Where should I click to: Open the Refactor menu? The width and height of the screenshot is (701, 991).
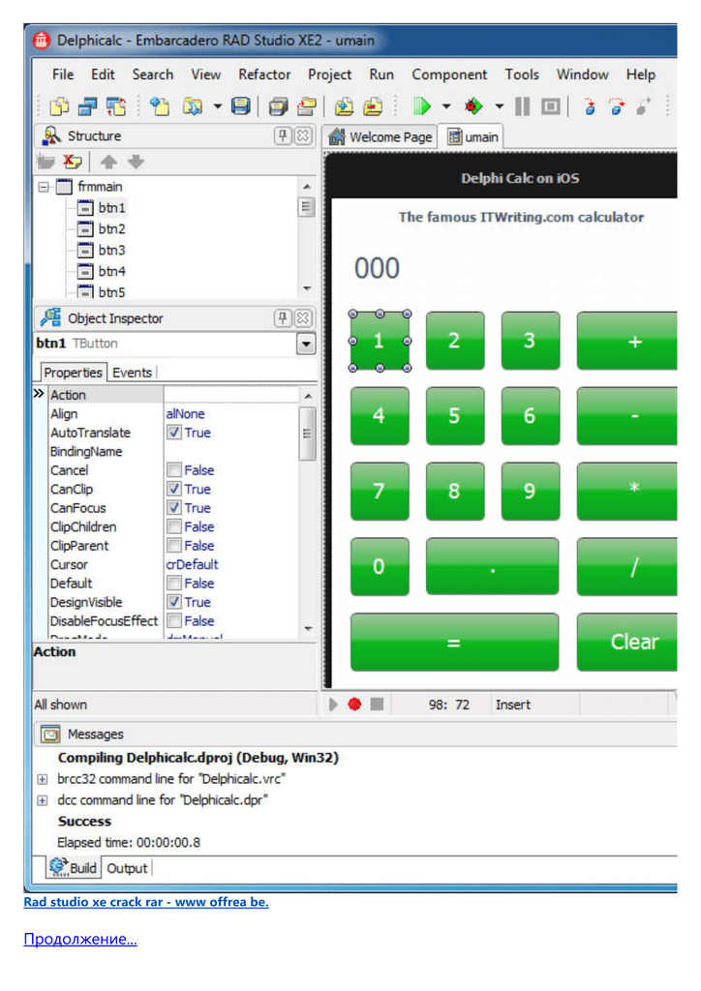tap(263, 75)
